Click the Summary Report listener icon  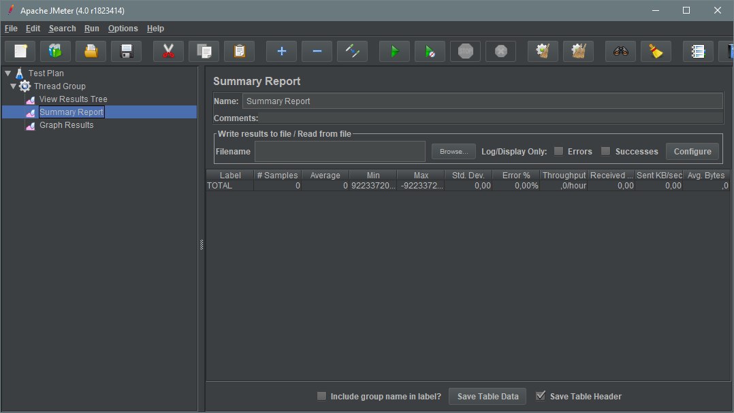tap(31, 113)
